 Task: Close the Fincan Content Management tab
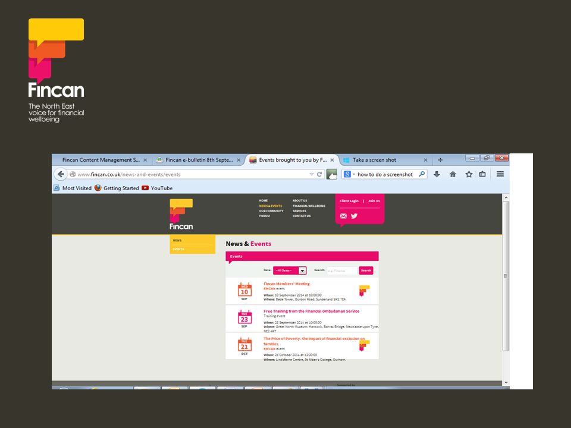[145, 160]
